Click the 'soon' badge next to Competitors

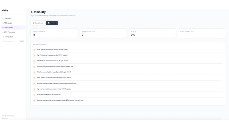point(22,41)
